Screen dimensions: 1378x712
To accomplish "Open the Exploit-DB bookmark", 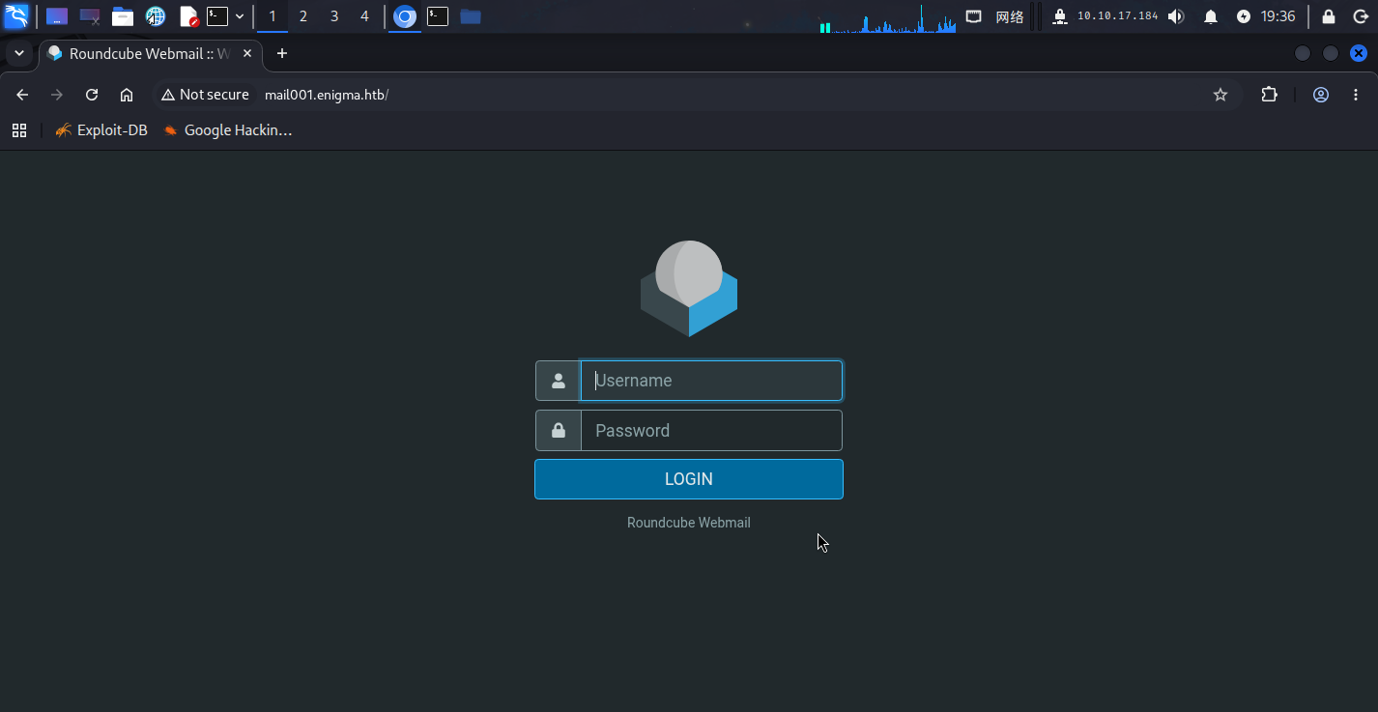I will point(101,130).
